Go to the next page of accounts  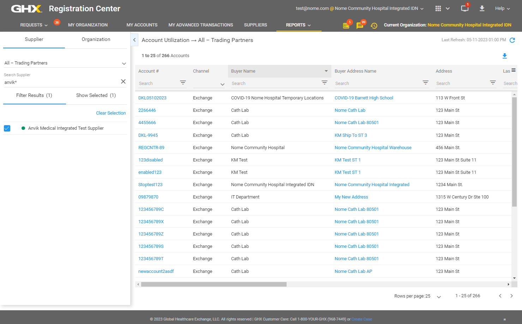[x=511, y=296]
